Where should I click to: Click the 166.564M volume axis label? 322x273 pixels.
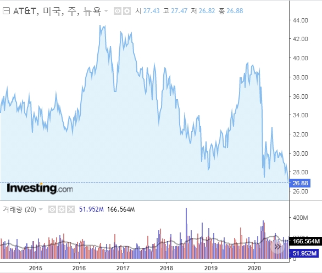coord(306,241)
